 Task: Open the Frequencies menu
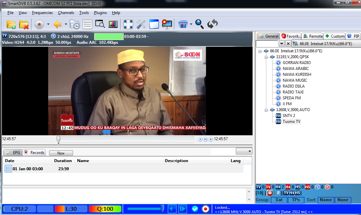[42, 13]
